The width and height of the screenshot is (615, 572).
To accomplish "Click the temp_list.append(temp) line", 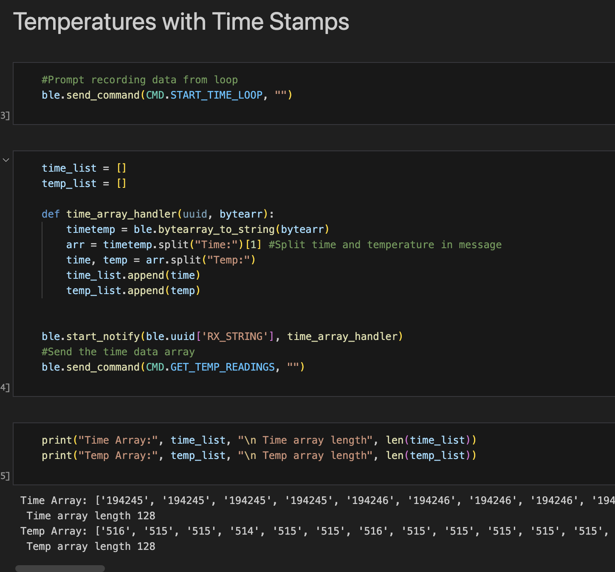I will (x=133, y=290).
